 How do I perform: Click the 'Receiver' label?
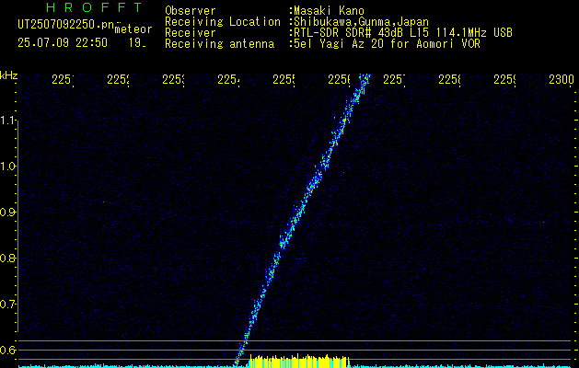pyautogui.click(x=191, y=33)
